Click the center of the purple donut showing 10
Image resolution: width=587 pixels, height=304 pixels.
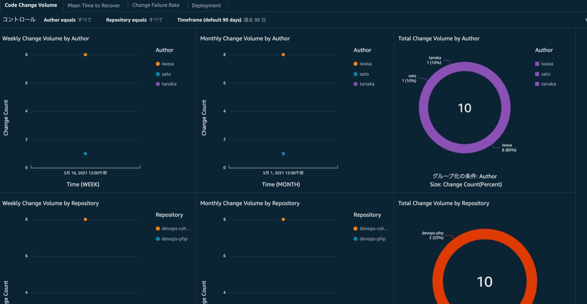point(465,108)
